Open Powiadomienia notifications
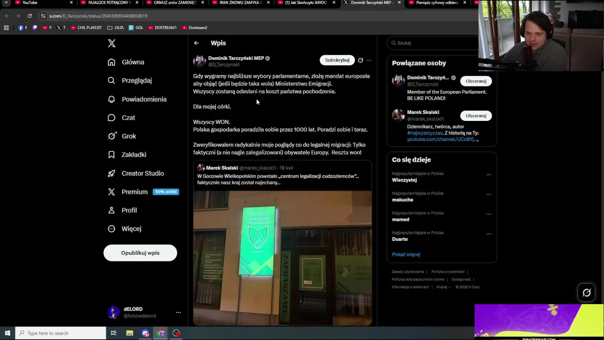Image resolution: width=604 pixels, height=340 pixels. coord(137,99)
